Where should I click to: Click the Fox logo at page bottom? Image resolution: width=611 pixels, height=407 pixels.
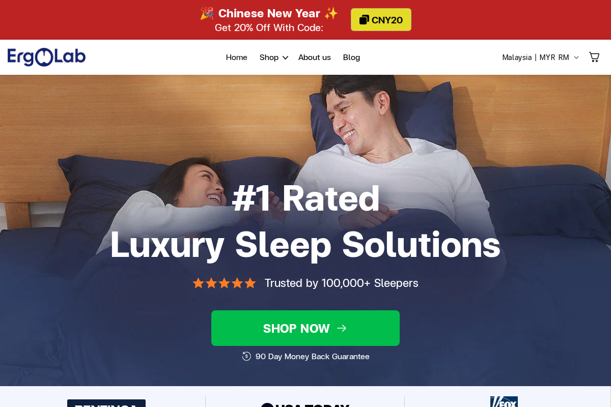click(504, 402)
